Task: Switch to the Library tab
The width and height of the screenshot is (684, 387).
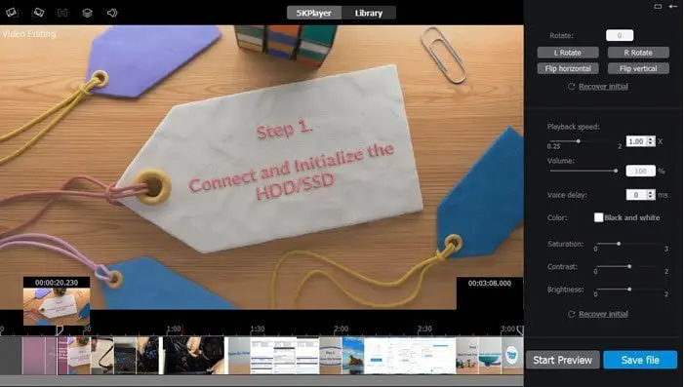Action: point(369,13)
